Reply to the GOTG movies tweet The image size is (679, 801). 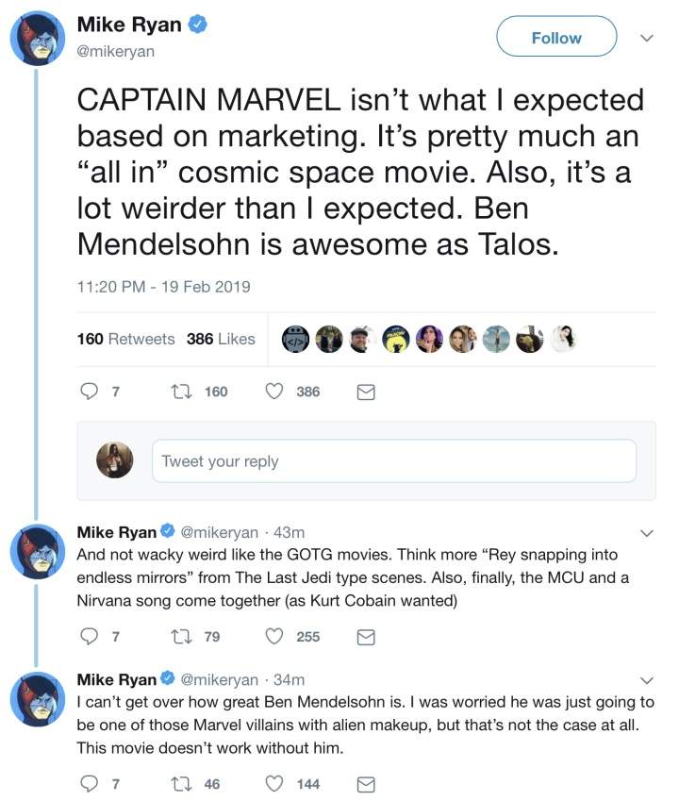91,637
